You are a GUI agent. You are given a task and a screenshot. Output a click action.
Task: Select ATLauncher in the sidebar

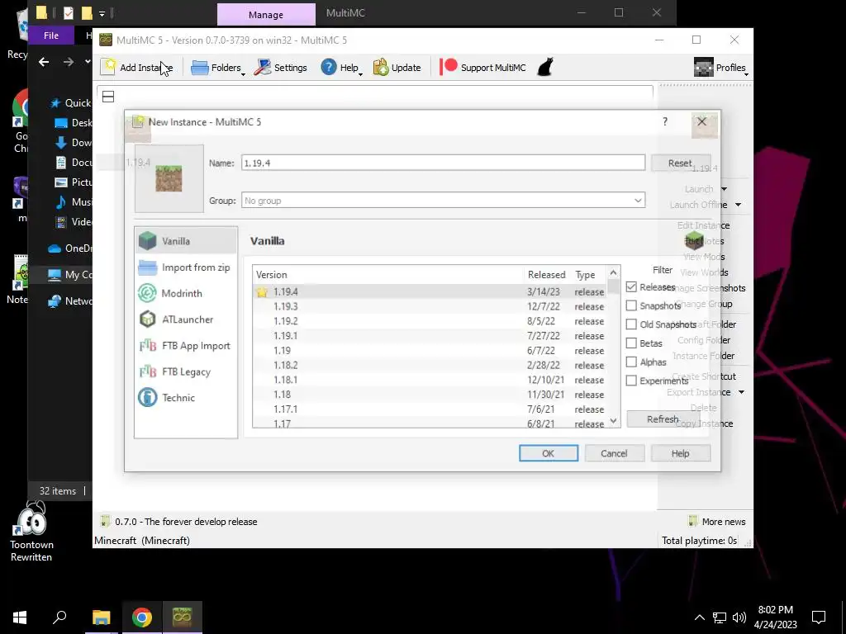186,319
